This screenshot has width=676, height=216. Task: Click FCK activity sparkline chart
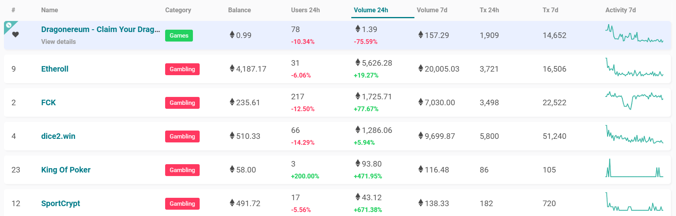(634, 101)
